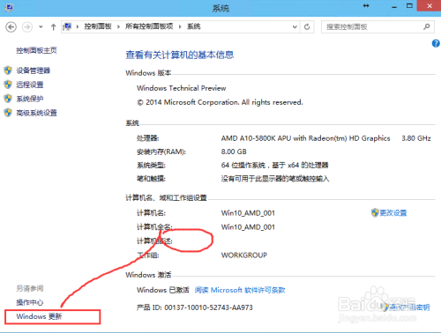Select 所有控制面板项 in the breadcrumb
Screen dimensions: 441x333
(149, 26)
